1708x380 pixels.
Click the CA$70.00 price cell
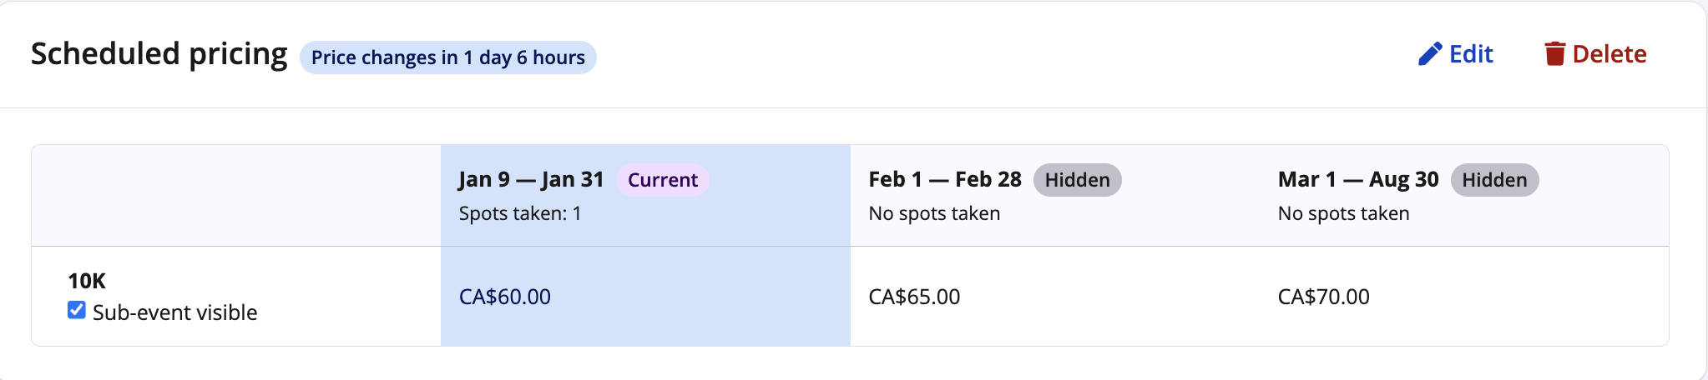(1323, 297)
